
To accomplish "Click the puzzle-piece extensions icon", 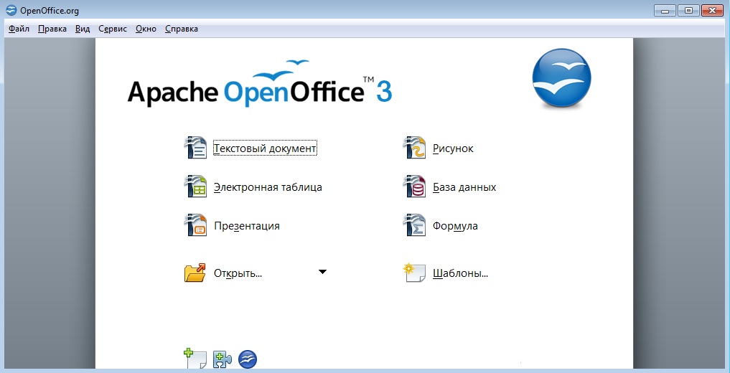I will (x=222, y=359).
